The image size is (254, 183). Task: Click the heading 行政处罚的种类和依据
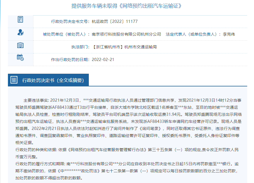(36, 150)
